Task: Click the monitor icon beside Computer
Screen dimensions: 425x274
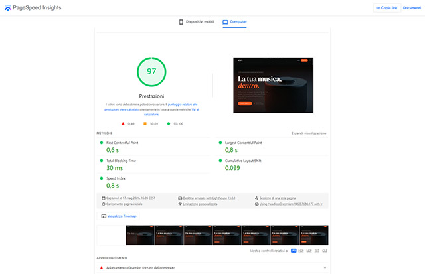Action: coord(225,22)
